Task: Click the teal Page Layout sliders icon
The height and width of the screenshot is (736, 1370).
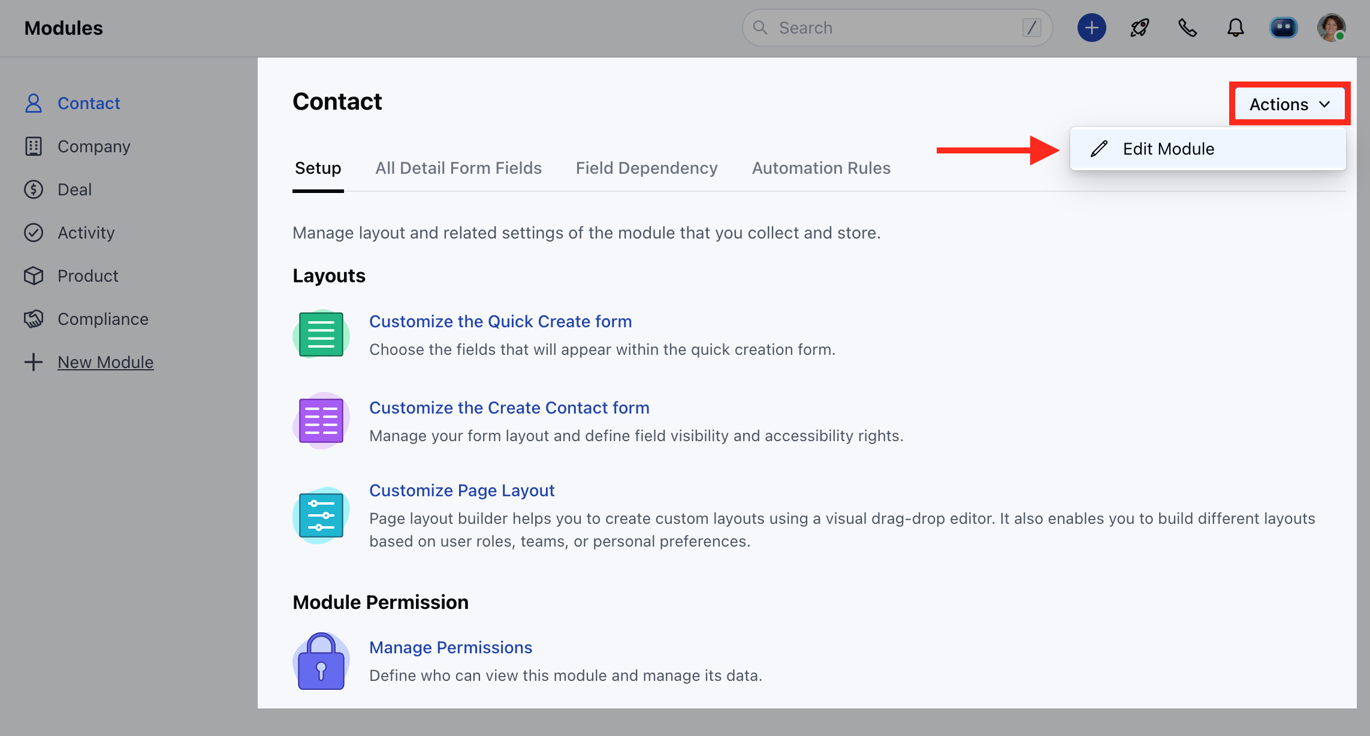Action: click(x=321, y=515)
